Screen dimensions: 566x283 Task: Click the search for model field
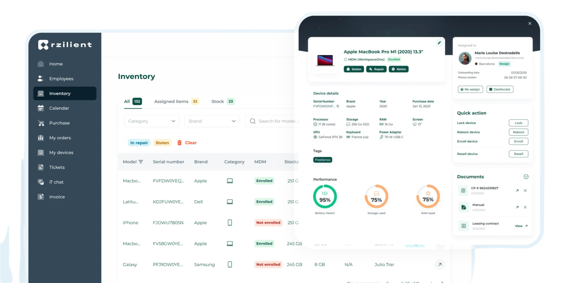272,121
